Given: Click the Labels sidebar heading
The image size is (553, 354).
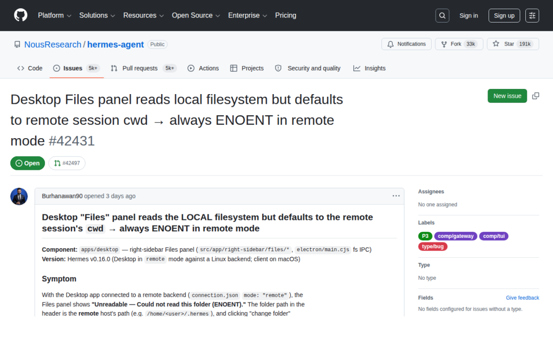Looking at the screenshot, I should [426, 223].
